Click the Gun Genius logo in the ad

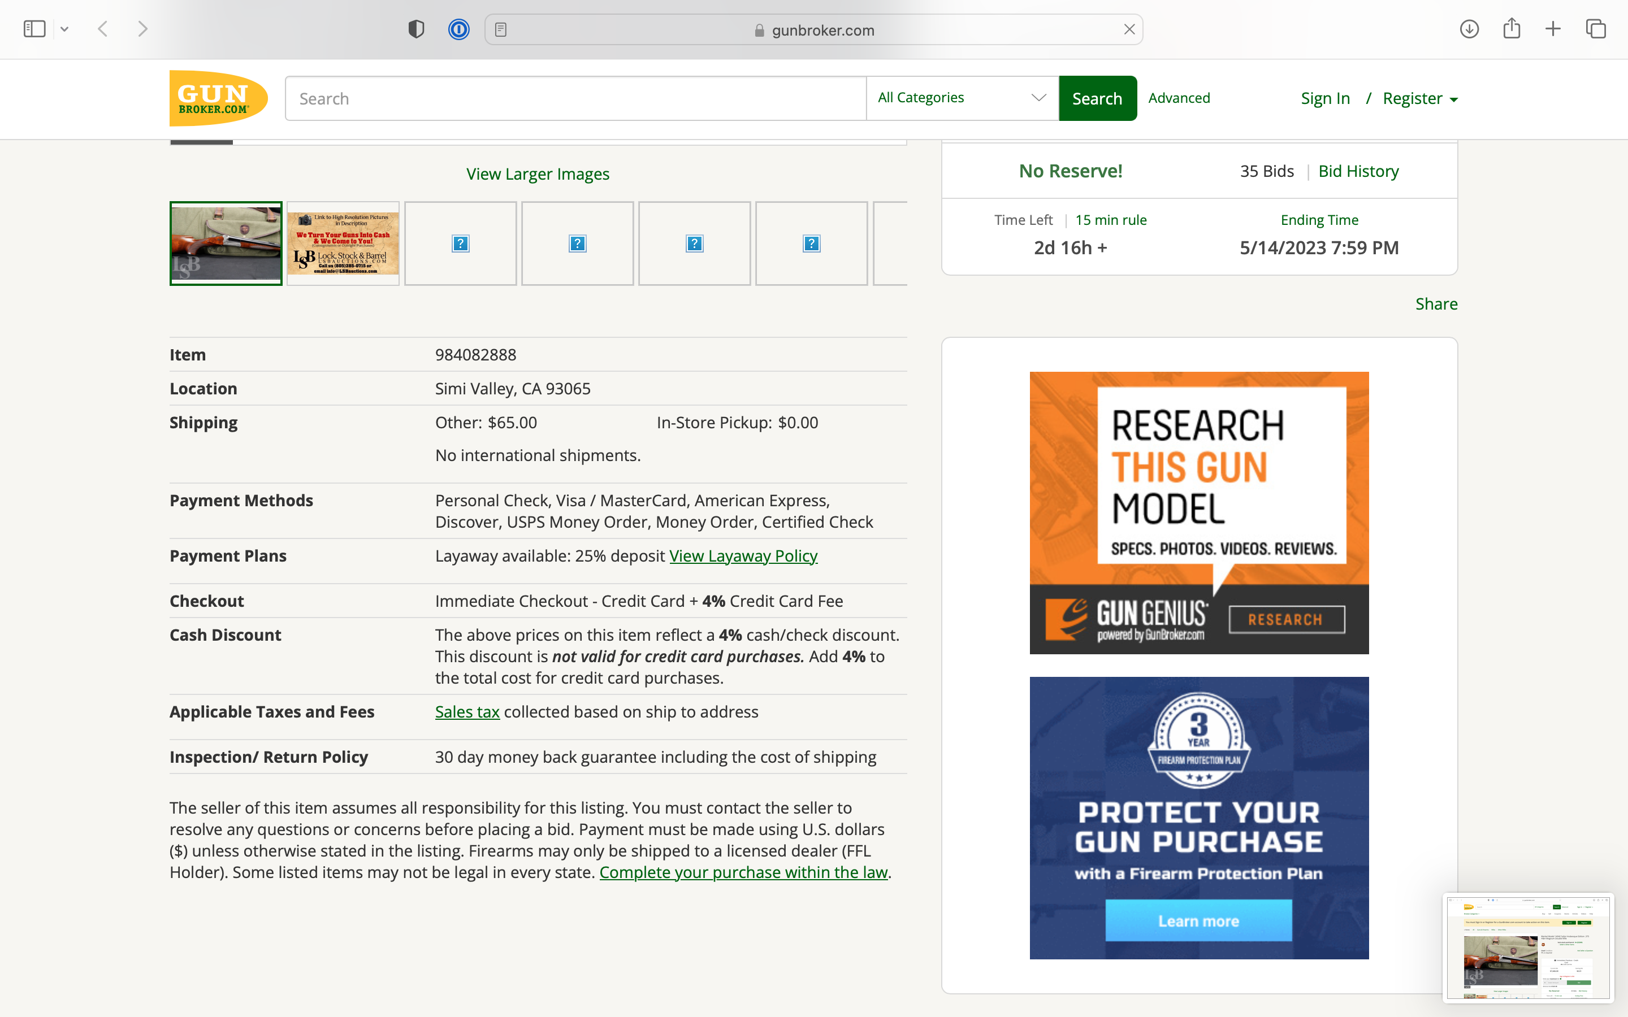[x=1127, y=619]
